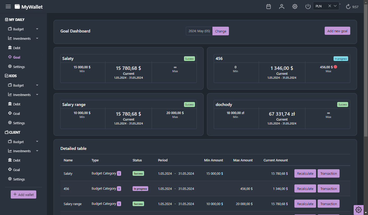Expand Investments under MY DAILY
Screen dimensions: 368x215
(x=37, y=38)
